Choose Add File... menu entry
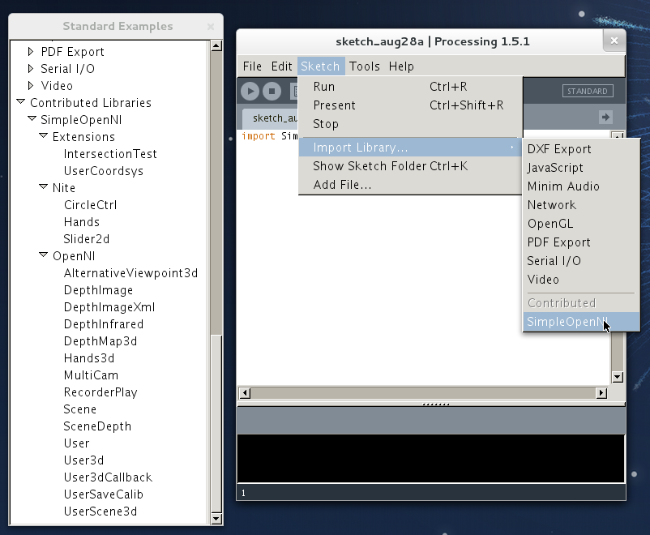The image size is (650, 535). click(410, 185)
